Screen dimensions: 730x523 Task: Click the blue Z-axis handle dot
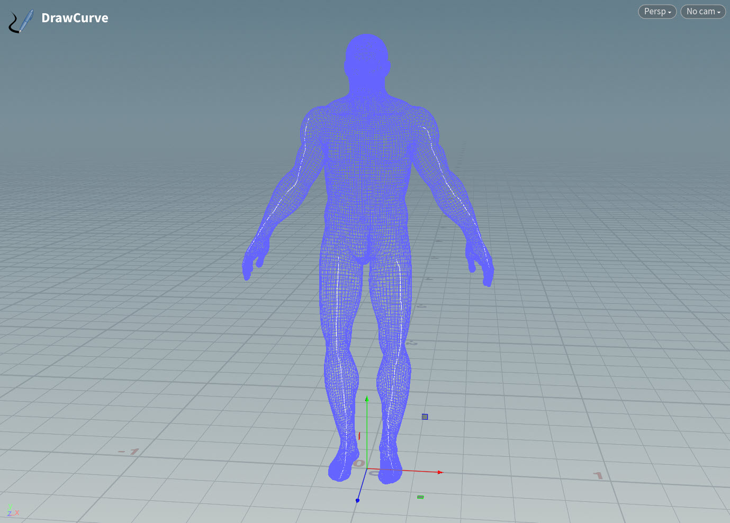point(358,500)
